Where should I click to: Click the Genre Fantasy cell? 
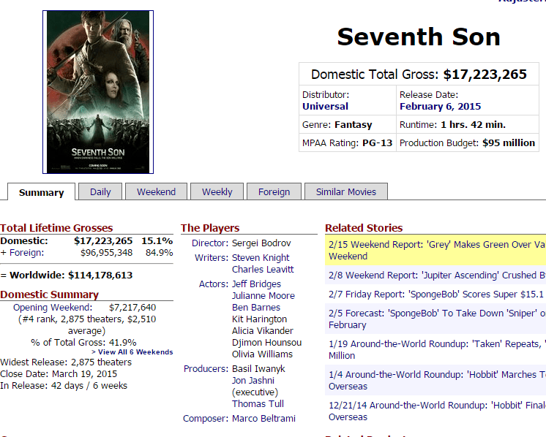[347, 124]
